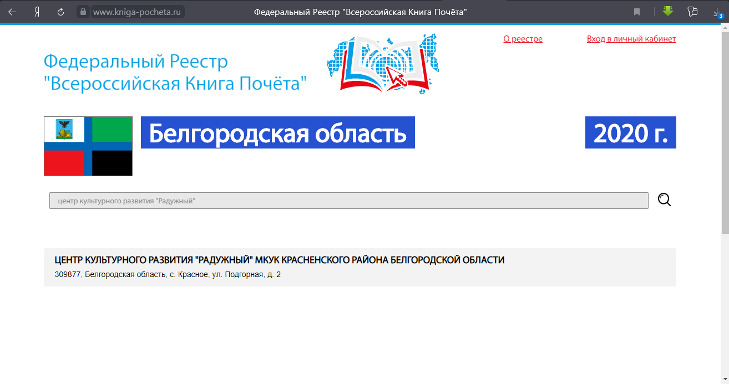
Task: Bookmark this page with the bookmark icon
Action: [637, 12]
